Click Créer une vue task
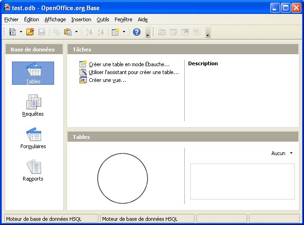This screenshot has height=225, width=304. pos(103,80)
